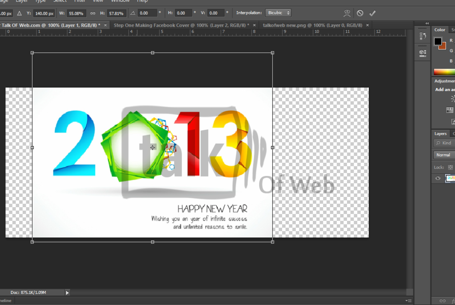This screenshot has height=305, width=455.
Task: Commit the transform with the checkmark
Action: [x=372, y=13]
